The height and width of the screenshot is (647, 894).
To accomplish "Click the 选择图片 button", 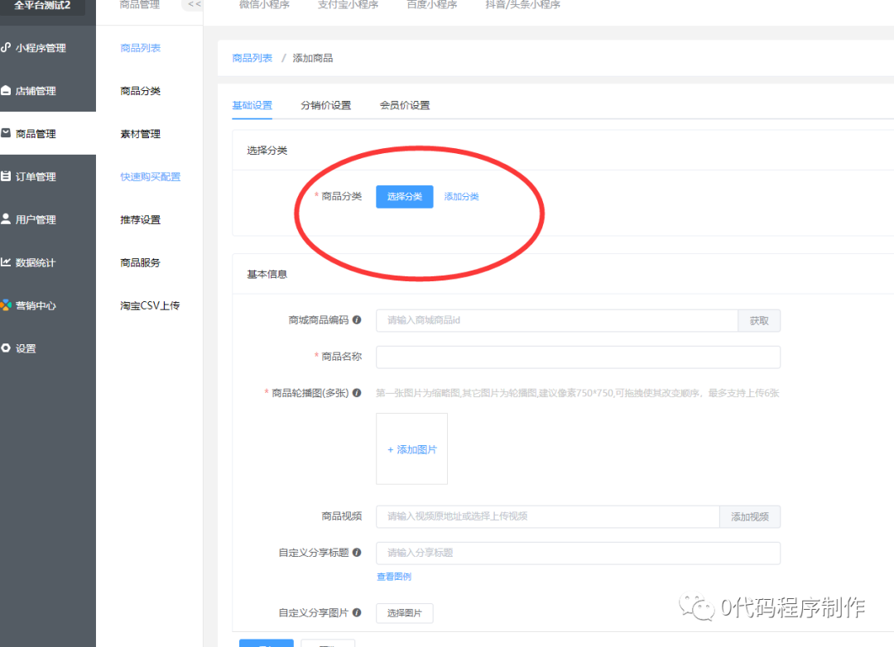I will pyautogui.click(x=405, y=613).
